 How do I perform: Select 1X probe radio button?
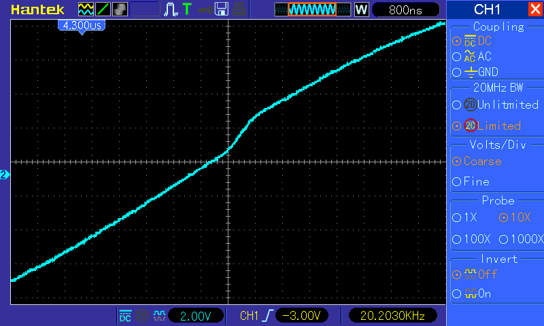[456, 217]
